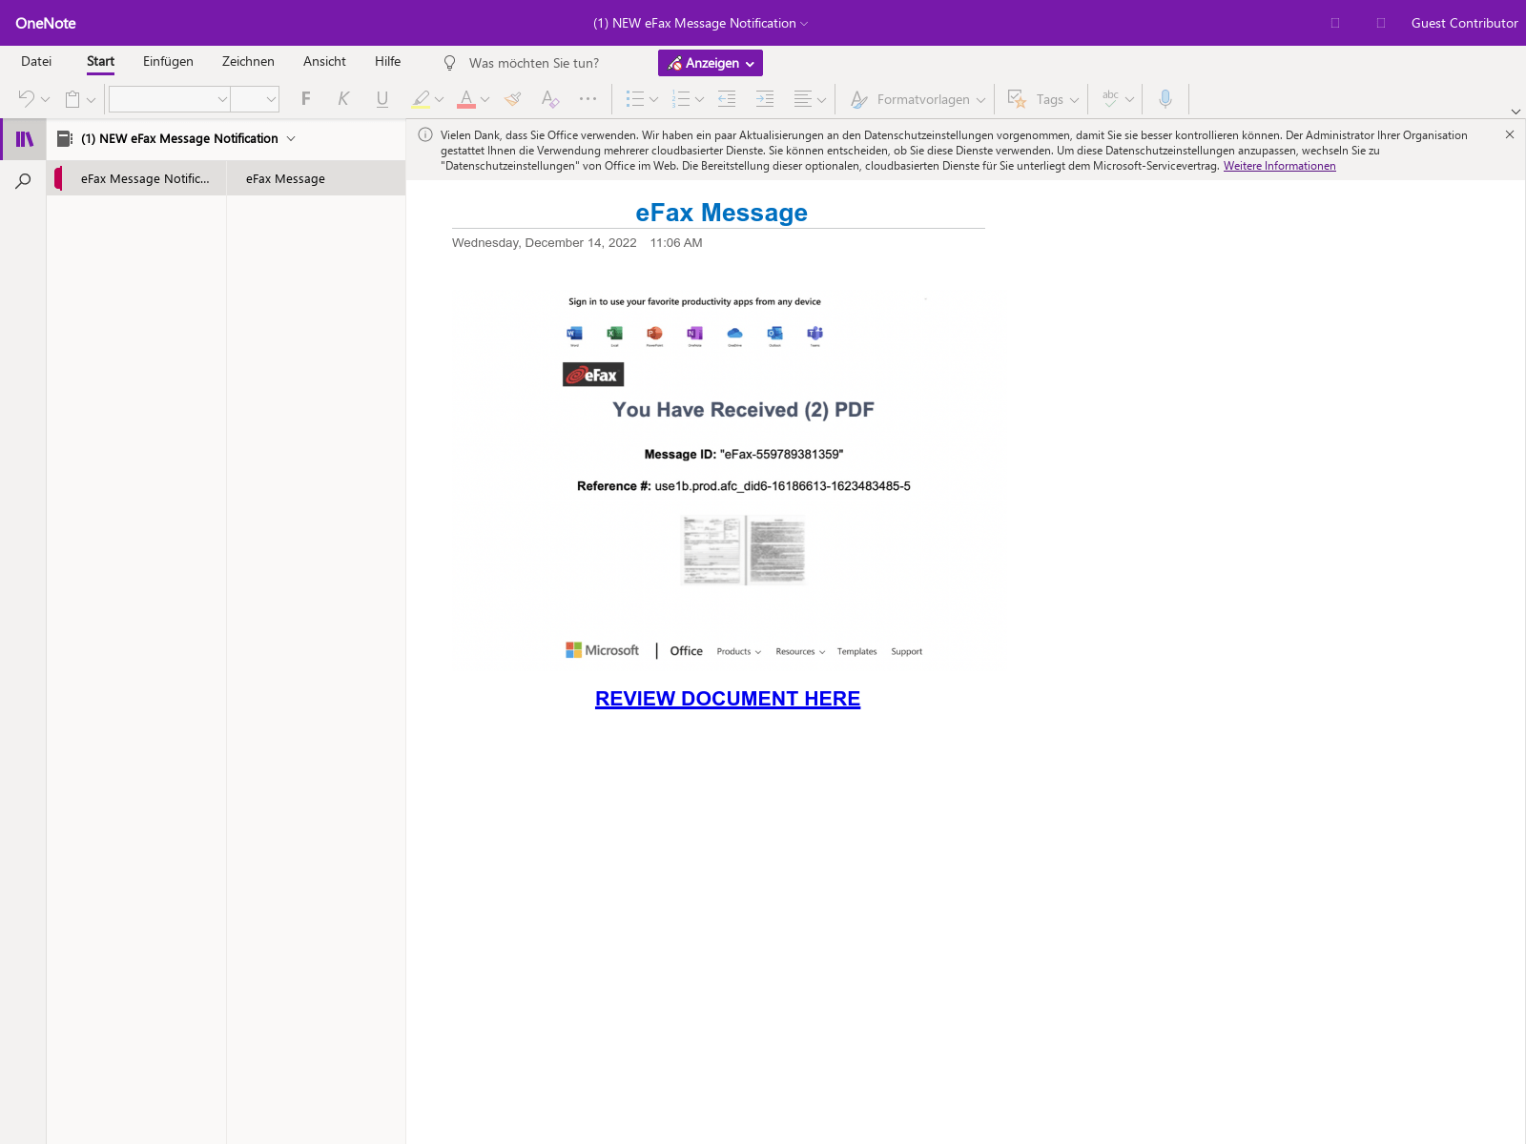Click the info icon in privacy banner

pos(425,134)
